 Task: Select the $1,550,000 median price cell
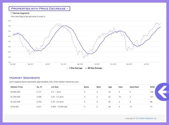click(x=15, y=97)
